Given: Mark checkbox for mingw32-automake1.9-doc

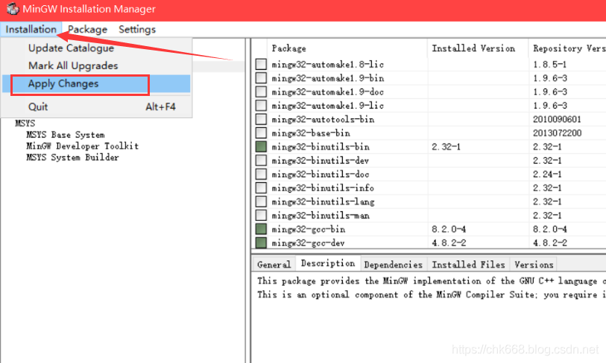Looking at the screenshot, I should tap(261, 91).
